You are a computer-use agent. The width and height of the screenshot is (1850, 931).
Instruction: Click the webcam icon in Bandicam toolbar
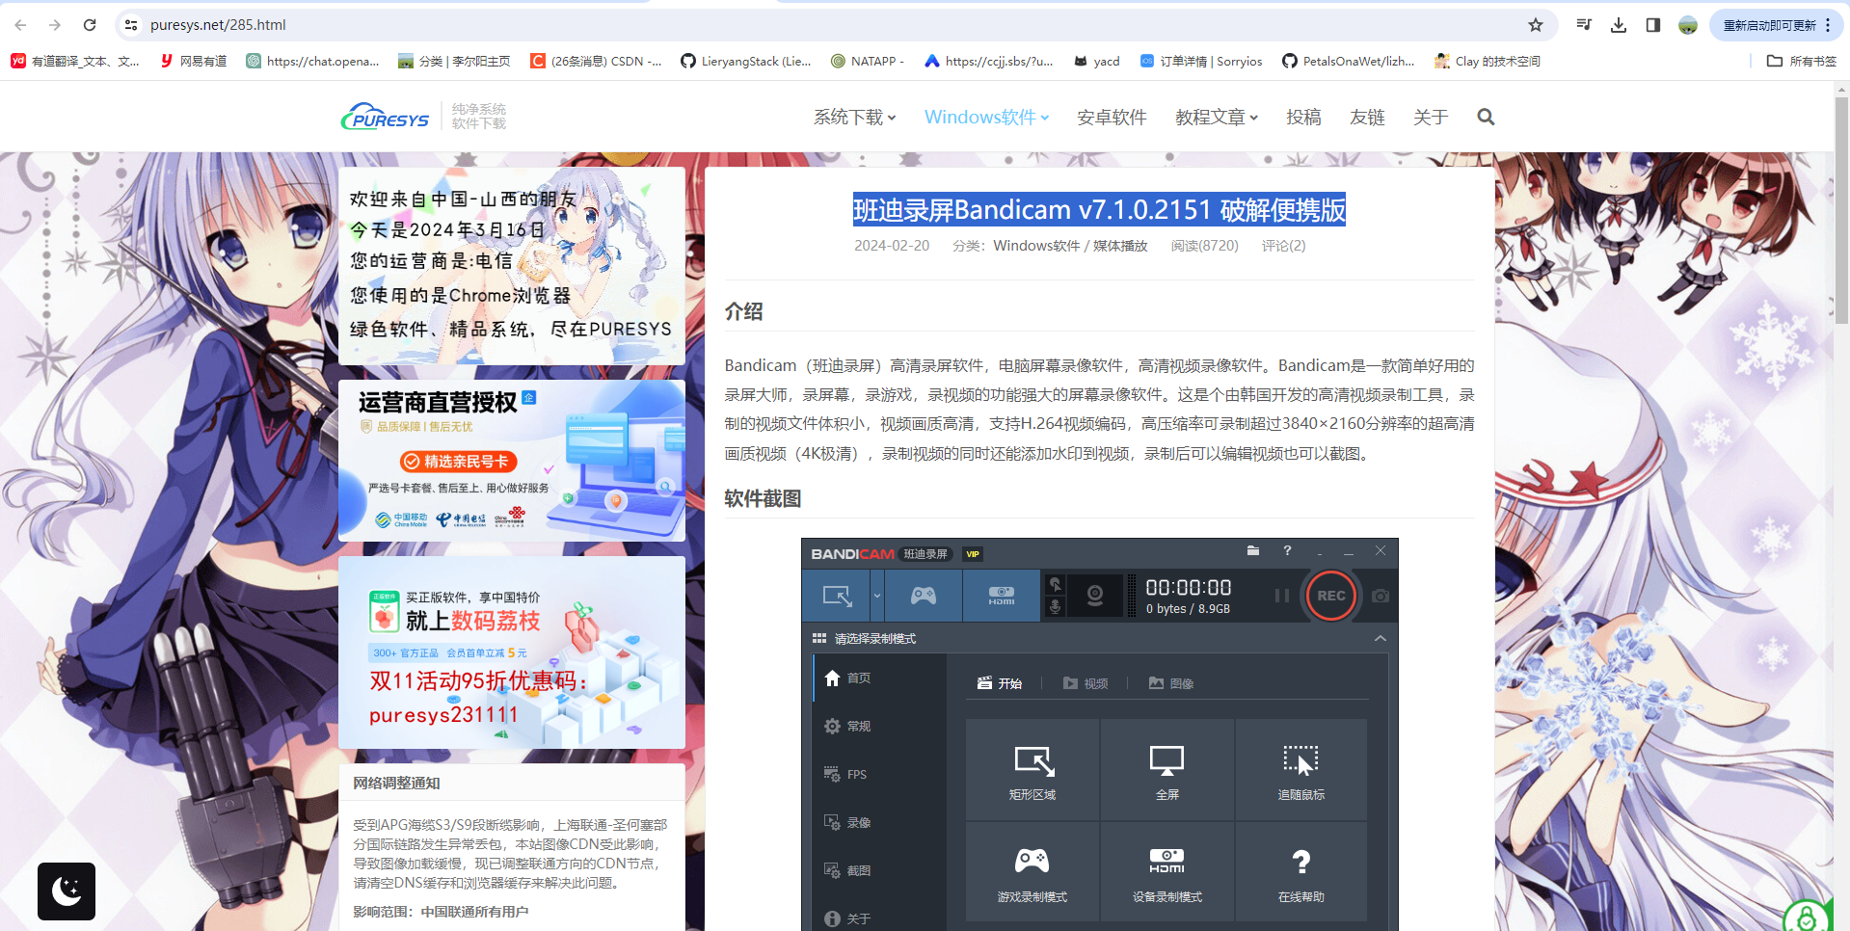coord(1095,596)
